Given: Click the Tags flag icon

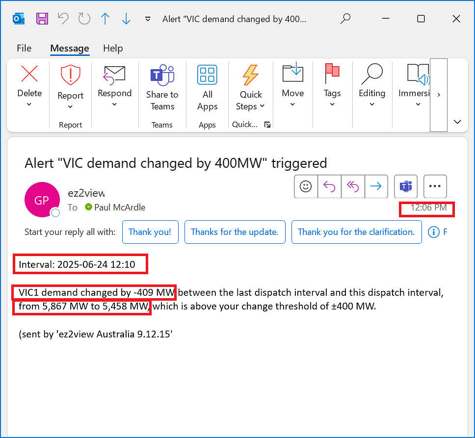Looking at the screenshot, I should 332,74.
